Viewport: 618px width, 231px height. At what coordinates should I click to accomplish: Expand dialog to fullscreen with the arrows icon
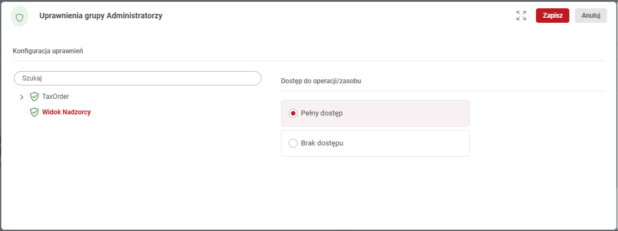click(521, 16)
